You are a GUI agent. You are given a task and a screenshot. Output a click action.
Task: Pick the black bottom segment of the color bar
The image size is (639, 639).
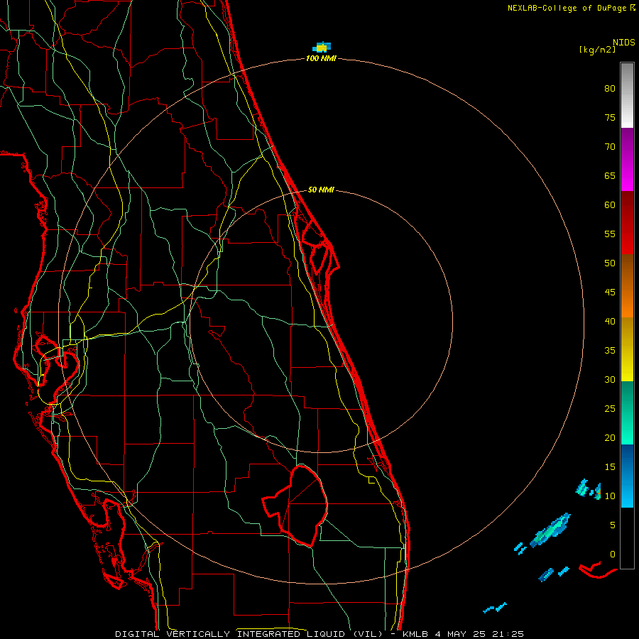(x=627, y=538)
